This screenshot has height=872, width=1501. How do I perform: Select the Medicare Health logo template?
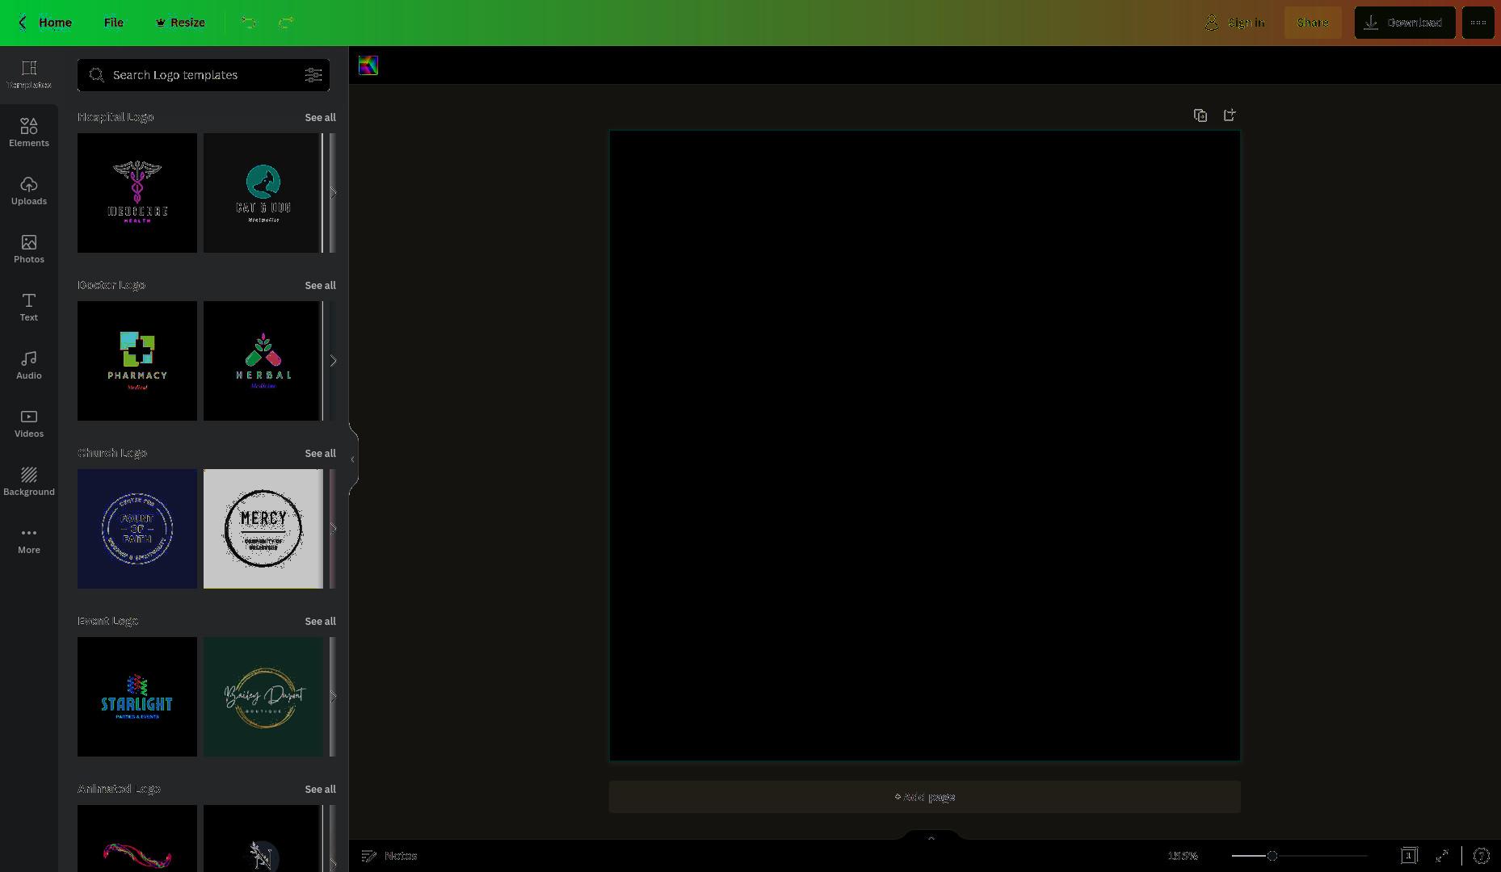(137, 193)
